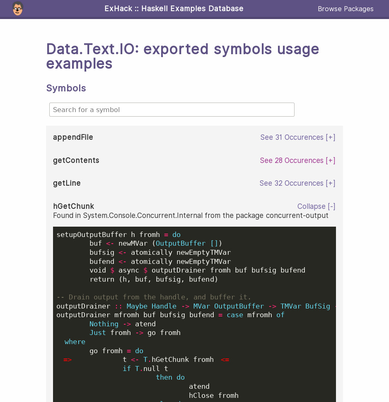Click the 'void $ async $ outputDrainer' line

[x=197, y=270]
